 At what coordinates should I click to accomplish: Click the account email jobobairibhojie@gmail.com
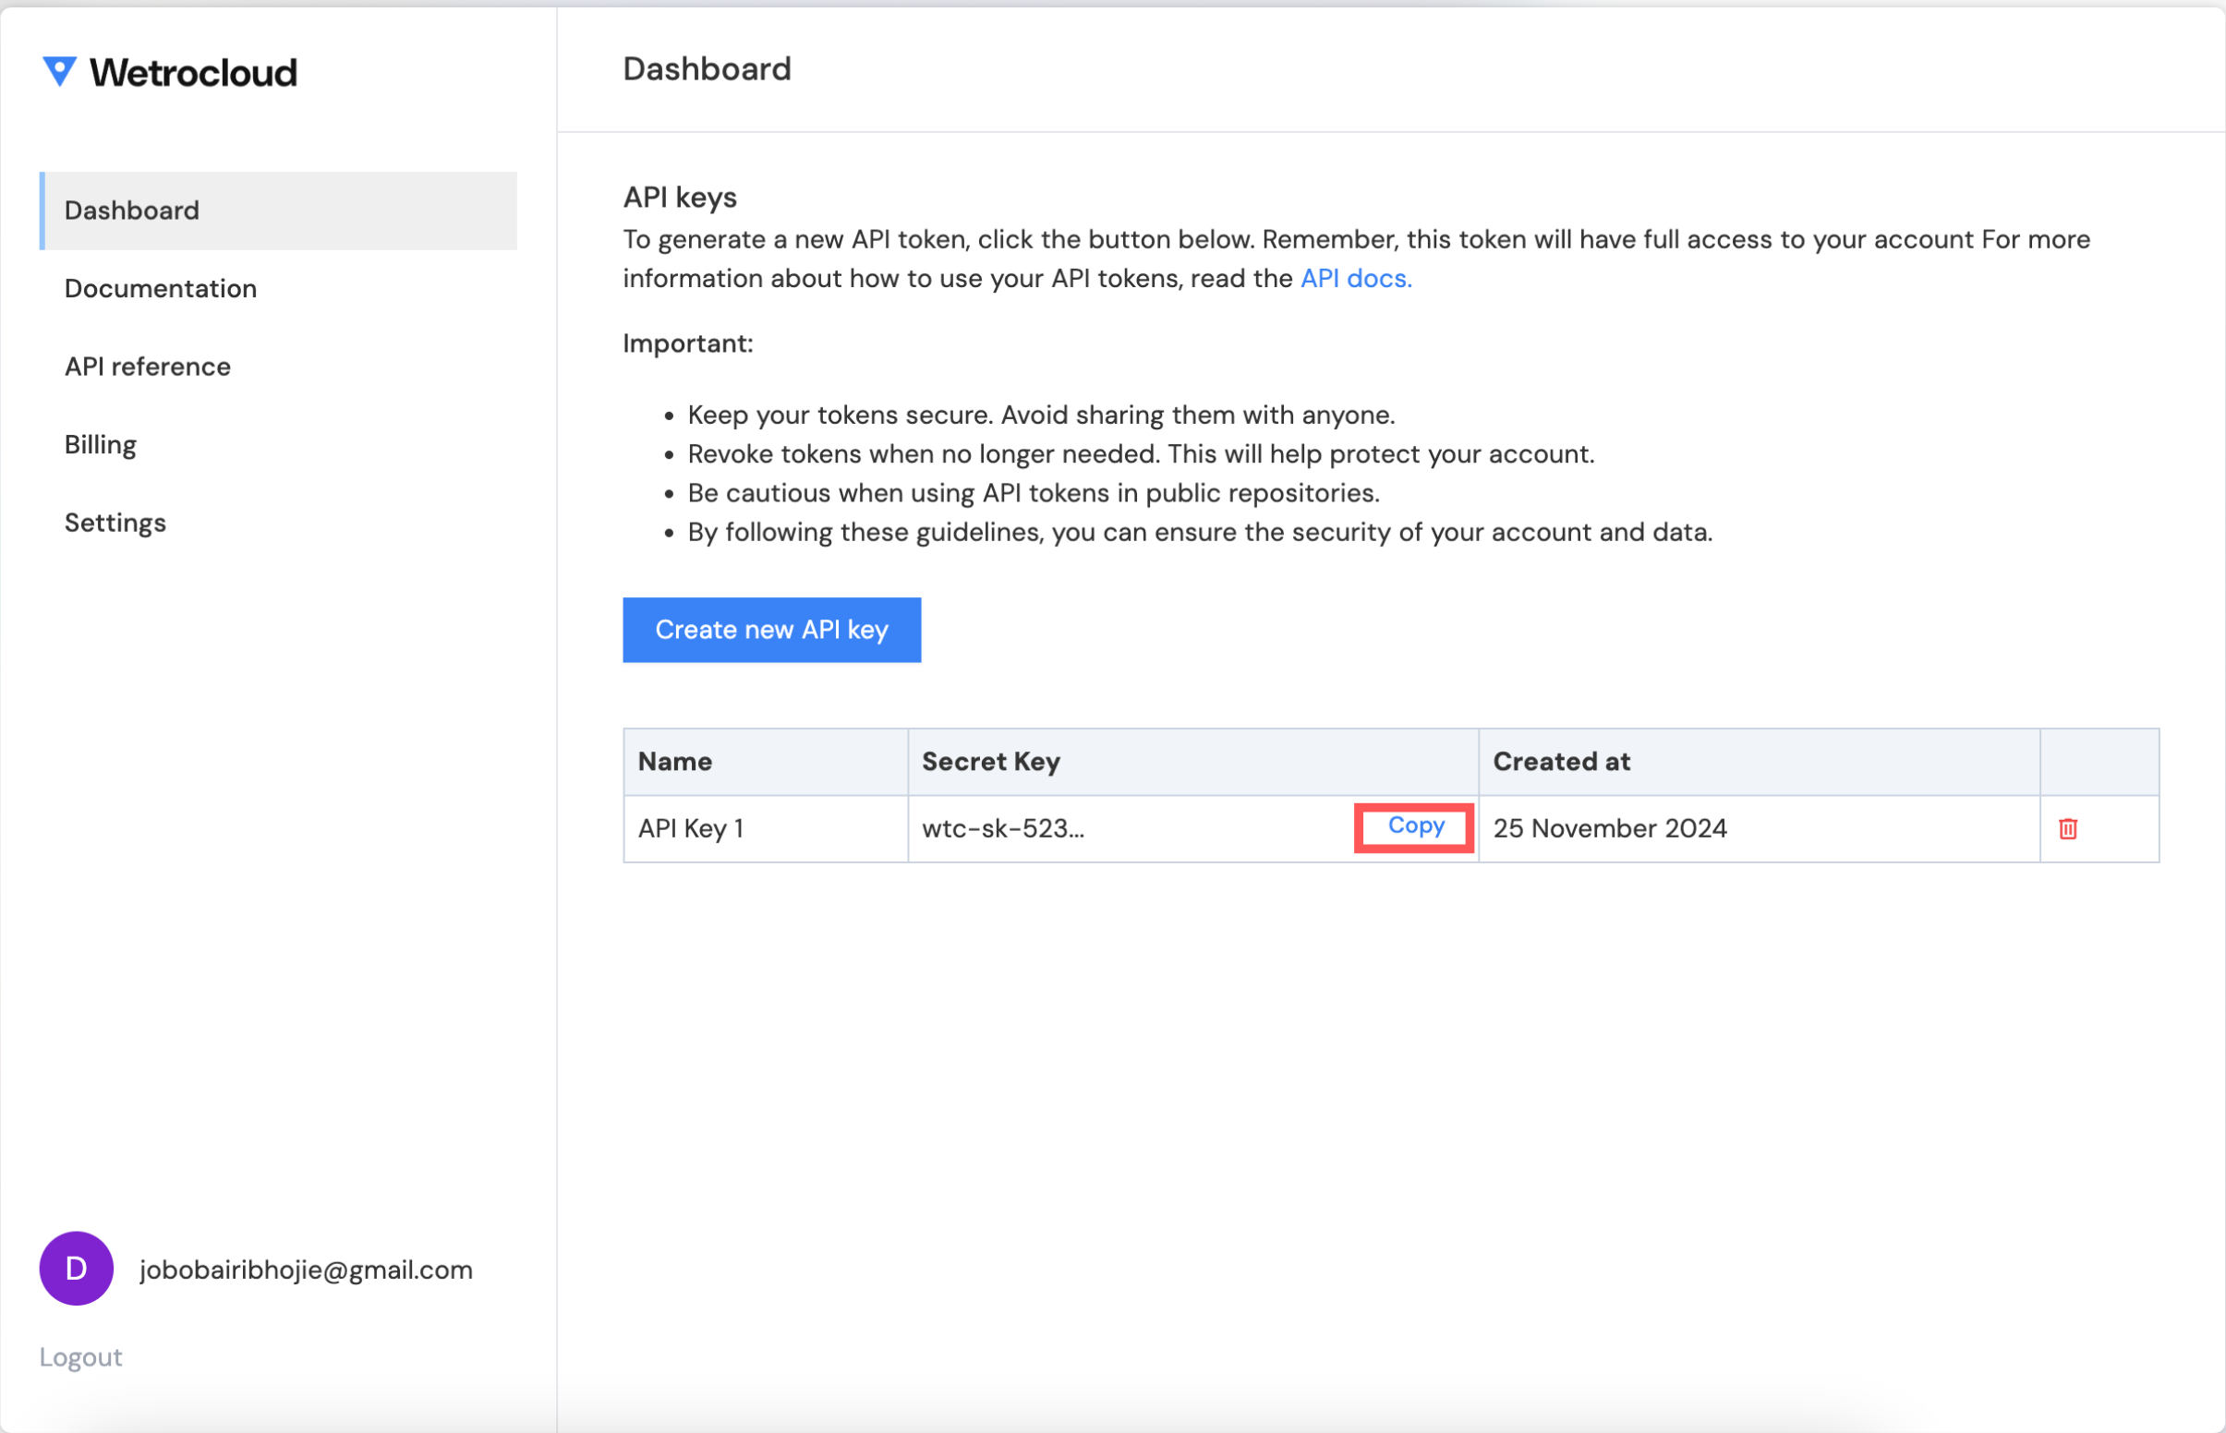point(305,1270)
